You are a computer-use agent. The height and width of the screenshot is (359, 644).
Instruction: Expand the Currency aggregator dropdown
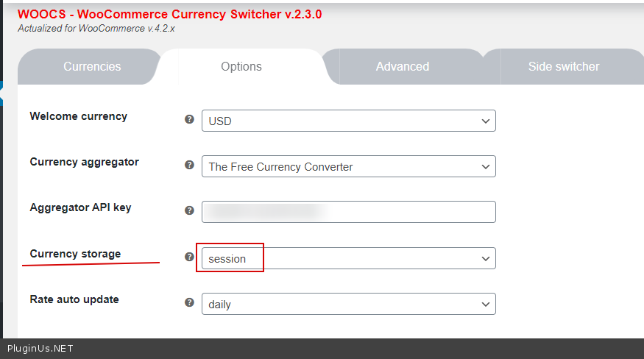tap(348, 166)
